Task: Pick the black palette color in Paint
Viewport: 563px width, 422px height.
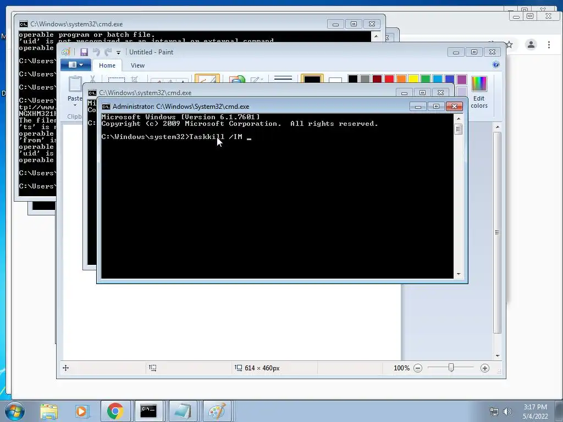Action: [x=352, y=79]
